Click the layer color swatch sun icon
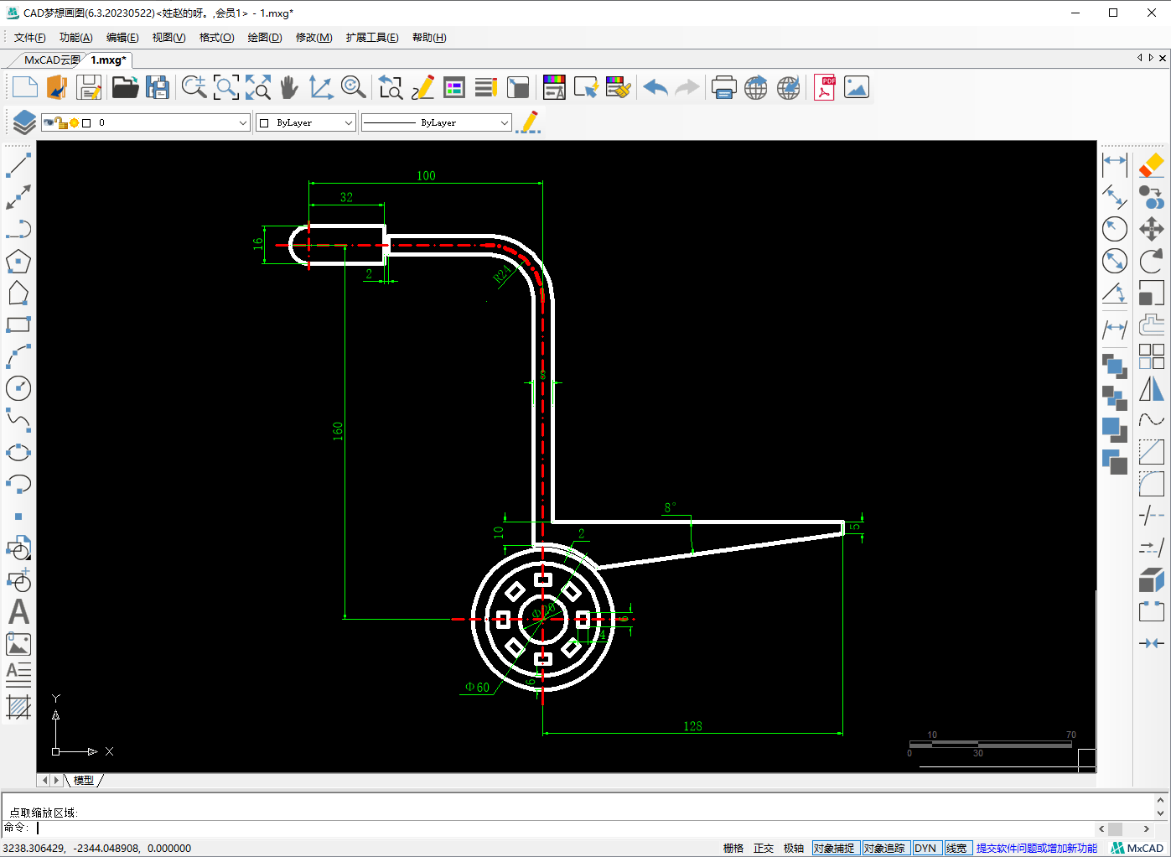 tap(74, 122)
